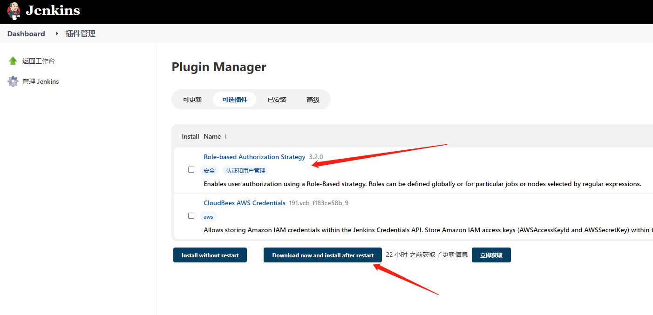Click the Install column header
Viewport: 653px width, 315px height.
click(x=190, y=136)
